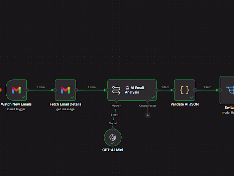
Task: Click the get: message subtitle
Action: (x=66, y=109)
